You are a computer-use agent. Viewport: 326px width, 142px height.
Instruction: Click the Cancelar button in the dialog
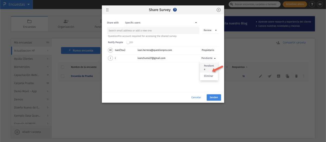tap(196, 97)
